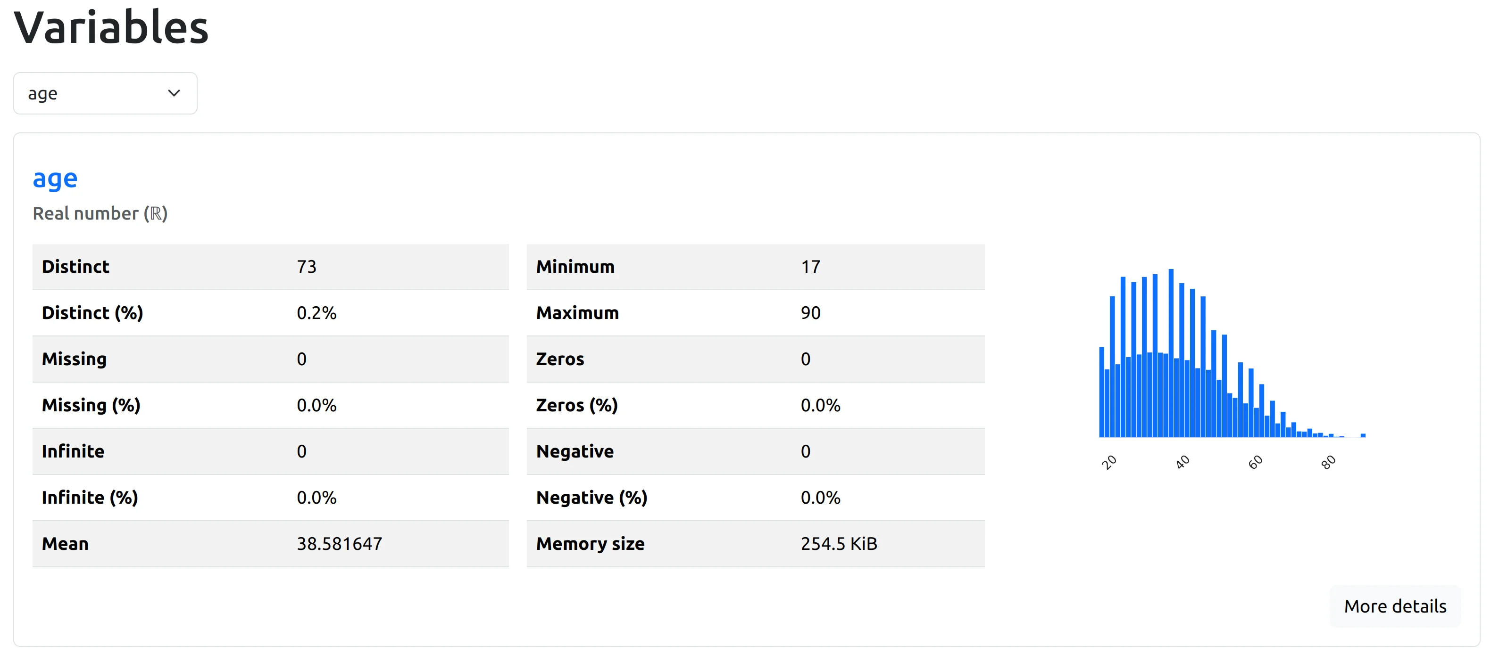The image size is (1499, 662).
Task: Select the age variable from dropdown
Action: (x=104, y=93)
